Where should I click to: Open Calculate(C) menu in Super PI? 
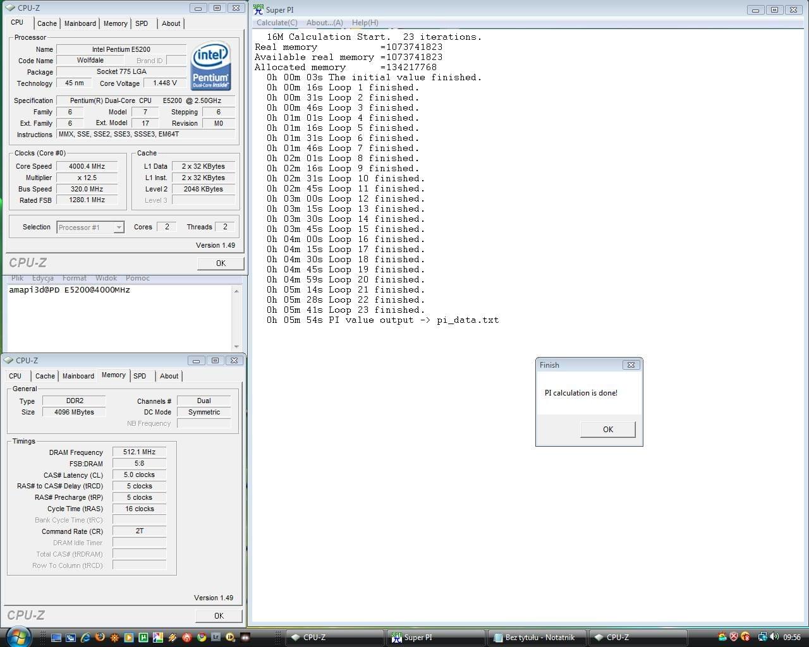coord(277,23)
